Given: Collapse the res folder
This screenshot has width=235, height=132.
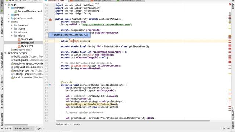Looking at the screenshot, I should click(x=9, y=22).
